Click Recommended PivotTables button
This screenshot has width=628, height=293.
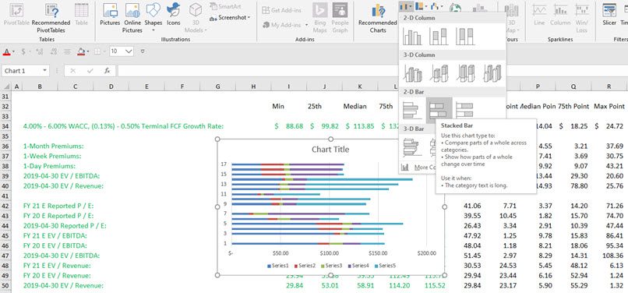[51, 18]
